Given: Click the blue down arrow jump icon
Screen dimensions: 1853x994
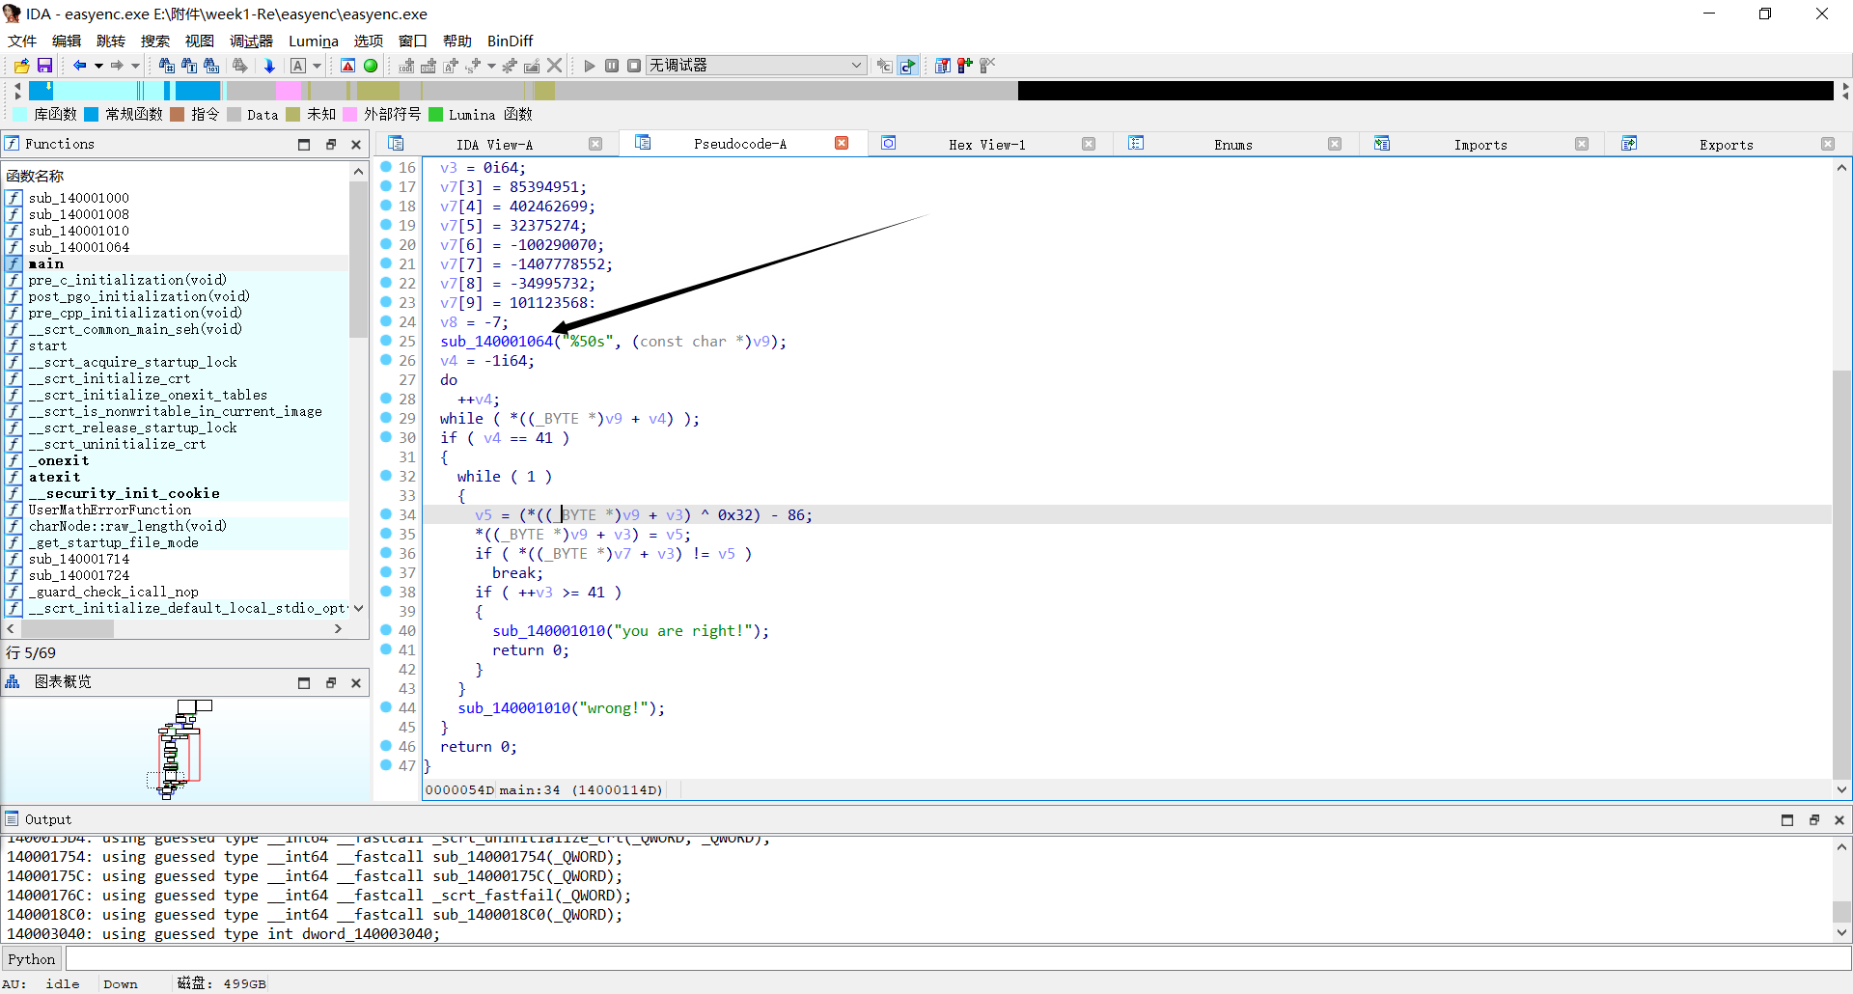Looking at the screenshot, I should (269, 66).
